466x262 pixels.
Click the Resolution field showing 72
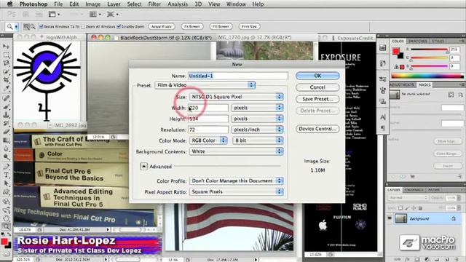click(208, 130)
